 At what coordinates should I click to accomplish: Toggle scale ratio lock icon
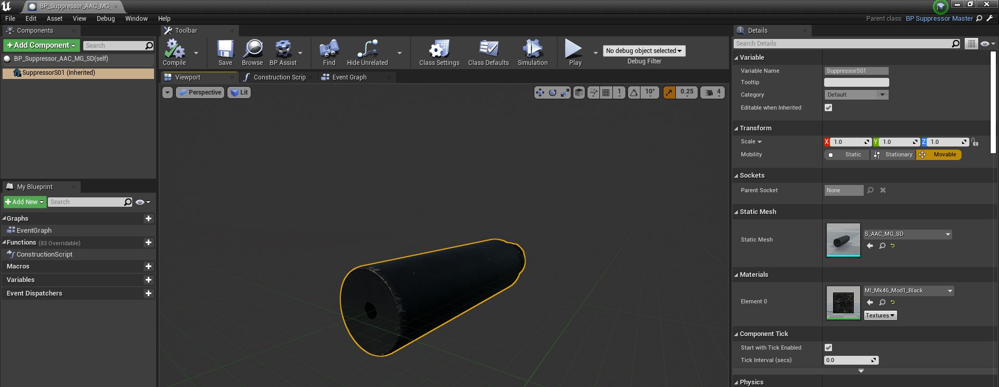click(975, 142)
